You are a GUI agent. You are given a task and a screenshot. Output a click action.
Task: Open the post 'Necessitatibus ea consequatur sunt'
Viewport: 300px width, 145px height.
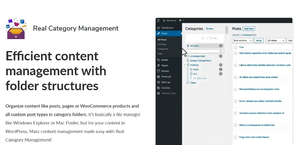pyautogui.click(x=259, y=89)
